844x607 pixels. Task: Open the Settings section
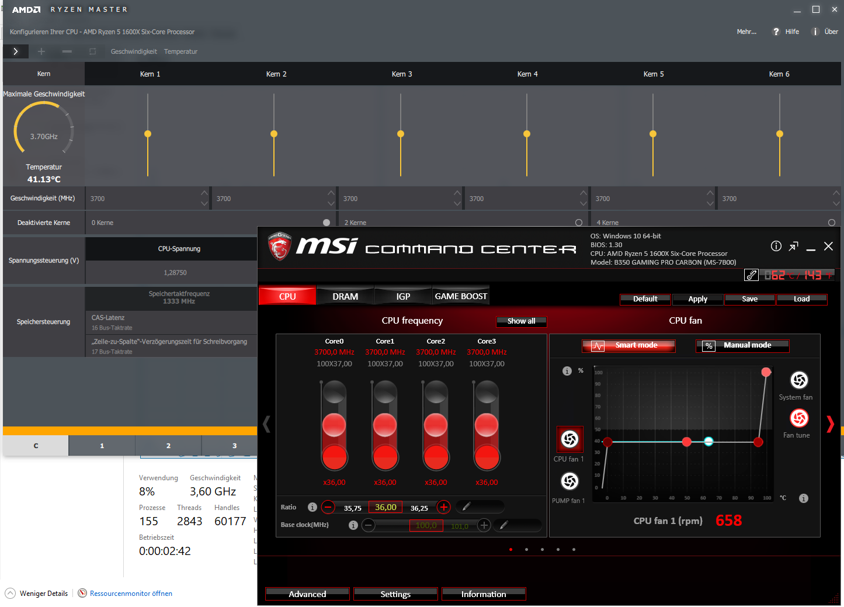(395, 594)
